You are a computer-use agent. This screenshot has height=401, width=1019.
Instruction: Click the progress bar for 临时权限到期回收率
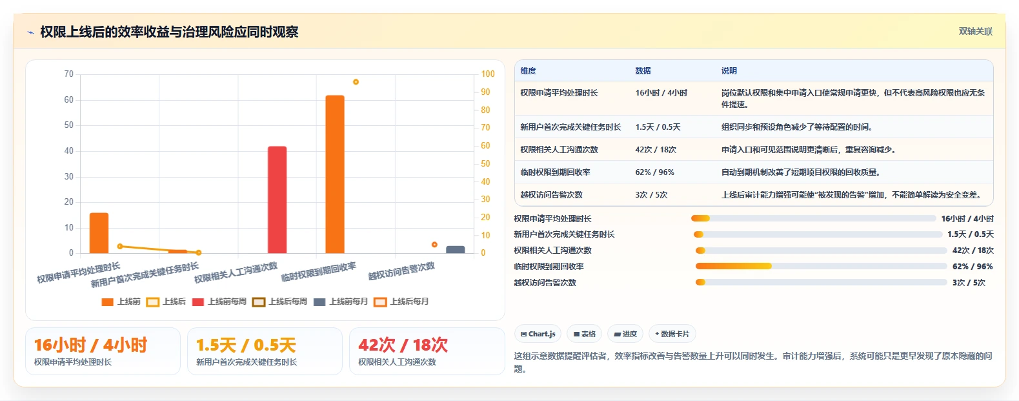pyautogui.click(x=821, y=266)
